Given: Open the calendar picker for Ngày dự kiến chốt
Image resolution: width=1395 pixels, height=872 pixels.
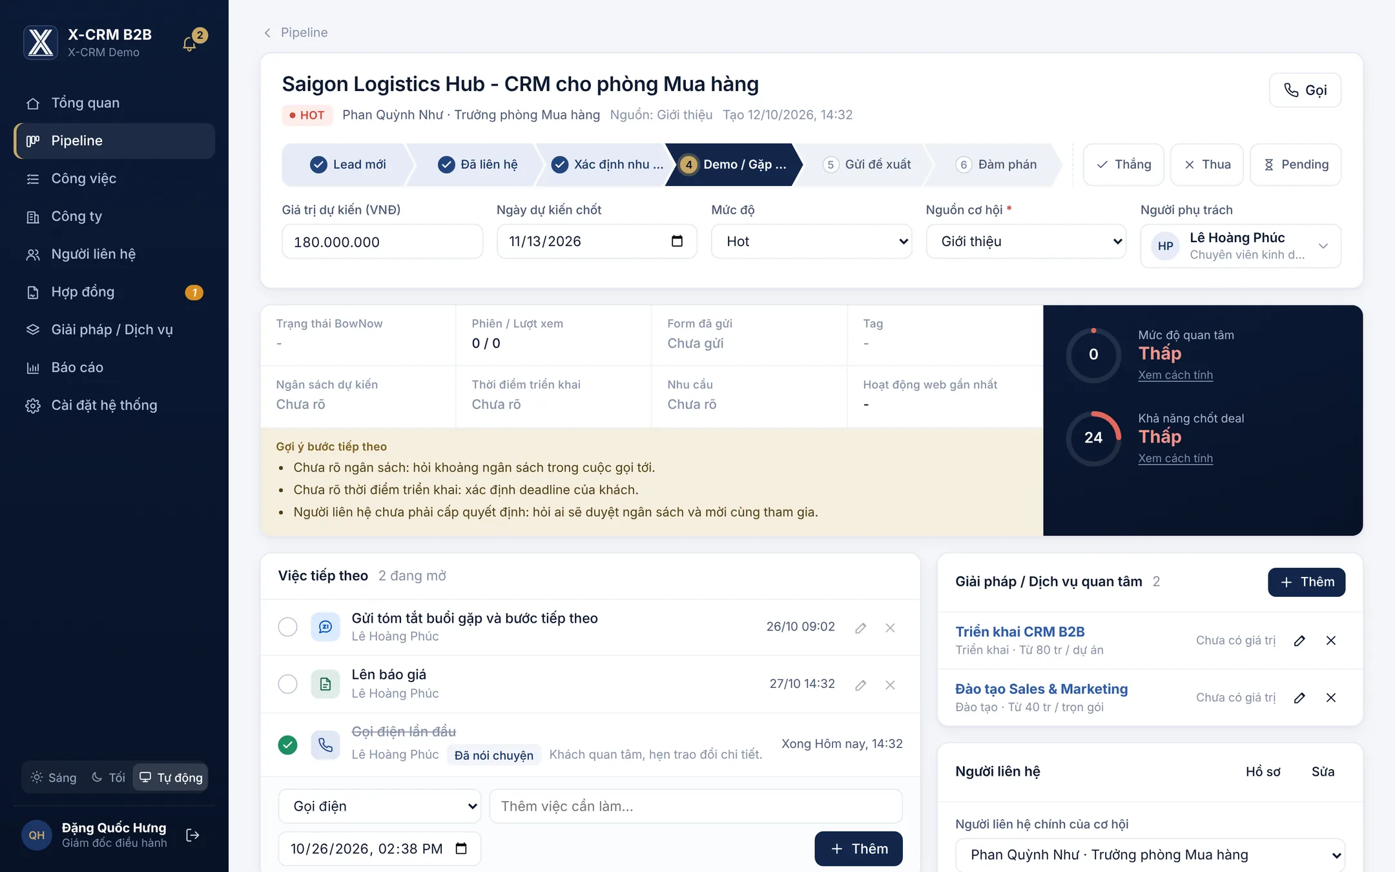Looking at the screenshot, I should (x=677, y=241).
